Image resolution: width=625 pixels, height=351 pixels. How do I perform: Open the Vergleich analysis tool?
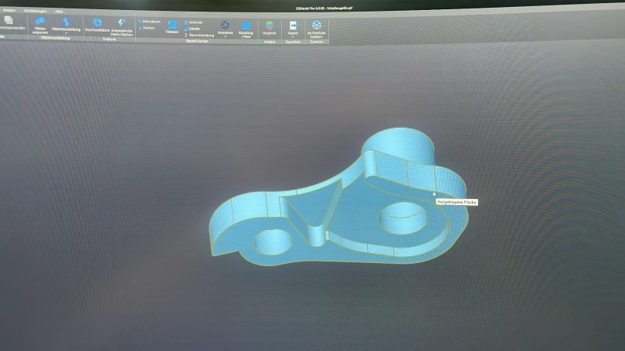coord(270,29)
